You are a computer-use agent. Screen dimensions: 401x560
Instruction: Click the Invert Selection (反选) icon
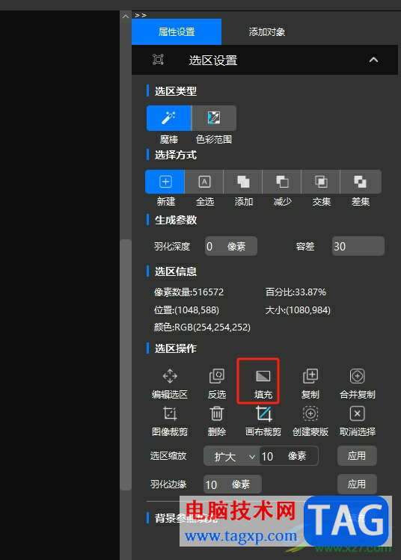216,376
